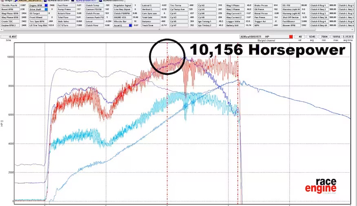Click the Shut Off Device channel
Viewport: 357px width, 206px height.
[x=291, y=17]
